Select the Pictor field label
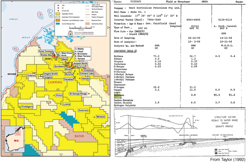Image resolution: width=246 pixels, height=162 pixels. point(59,95)
